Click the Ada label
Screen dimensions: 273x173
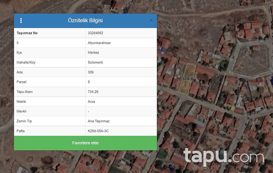click(x=19, y=72)
